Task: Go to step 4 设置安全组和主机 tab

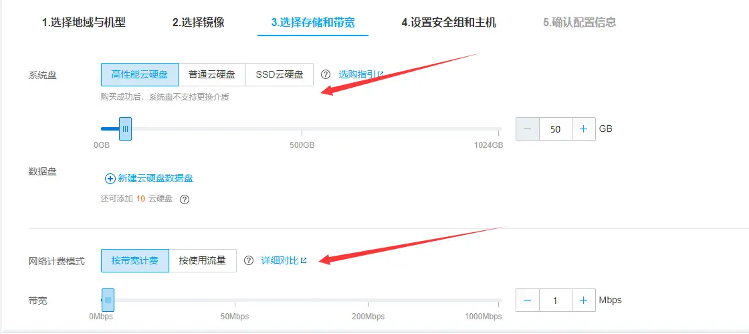Action: [449, 23]
